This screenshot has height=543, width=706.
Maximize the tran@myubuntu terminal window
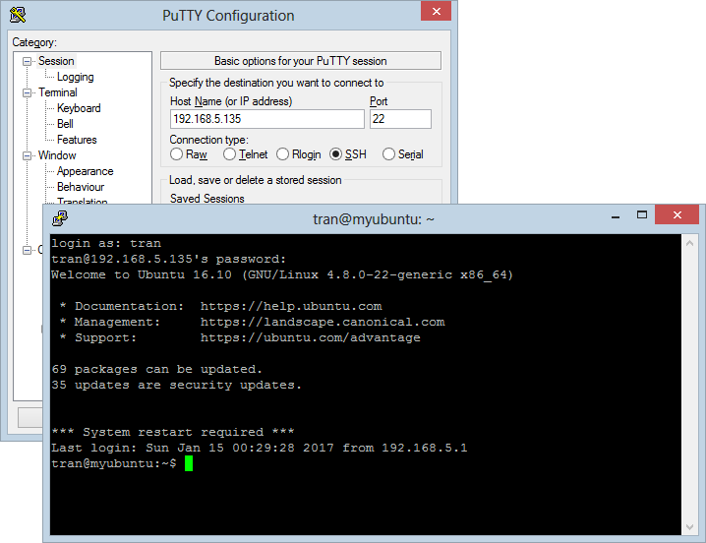(x=642, y=215)
